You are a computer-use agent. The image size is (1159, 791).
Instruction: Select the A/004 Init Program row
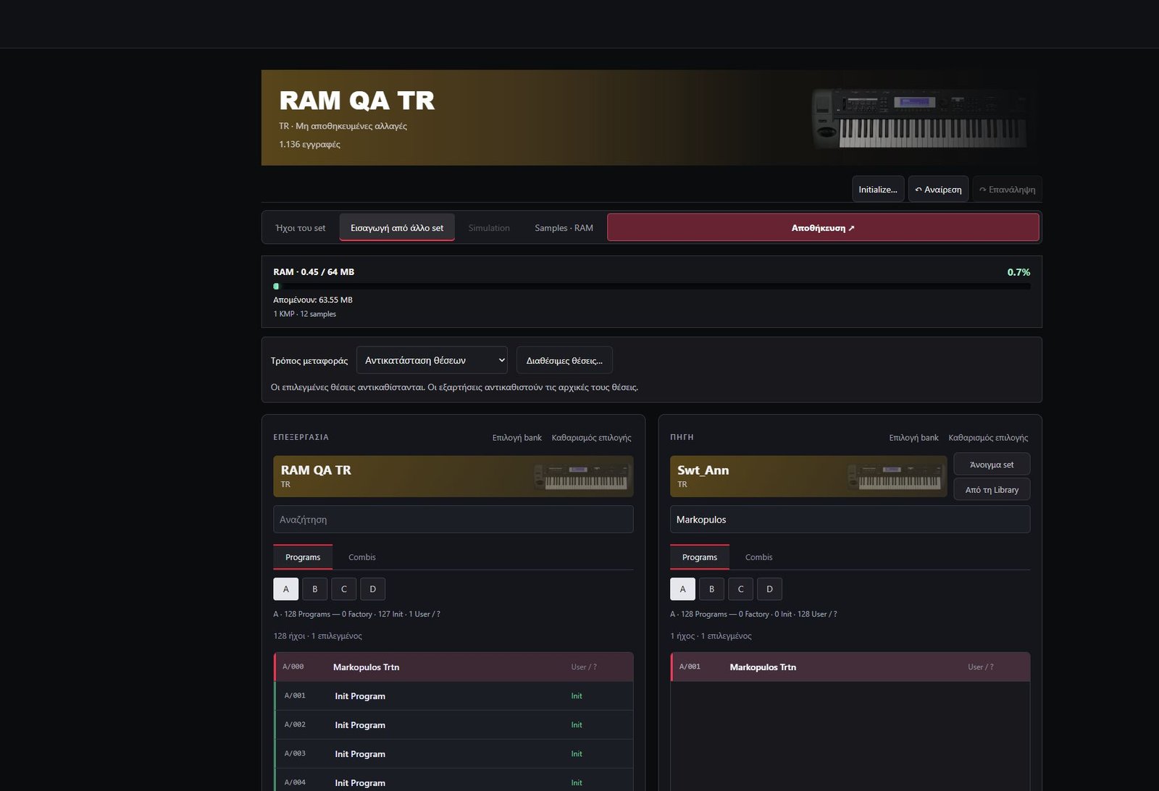point(453,780)
